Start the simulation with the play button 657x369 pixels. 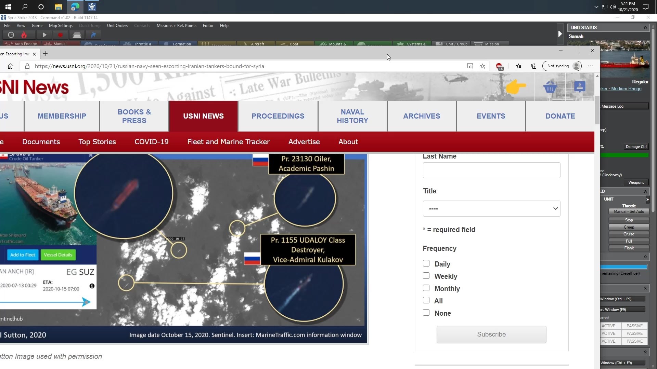[x=44, y=35]
